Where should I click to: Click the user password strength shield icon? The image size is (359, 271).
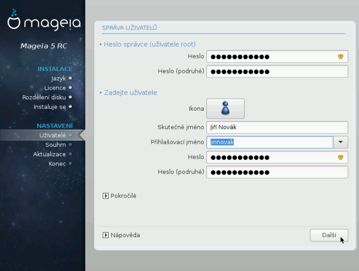tap(340, 157)
